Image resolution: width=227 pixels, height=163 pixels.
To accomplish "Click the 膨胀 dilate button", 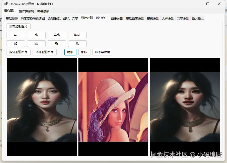I will point(84,52).
